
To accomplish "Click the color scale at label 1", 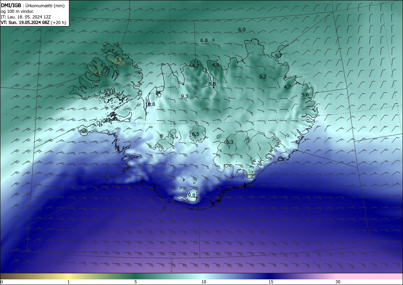I will coord(69,282).
